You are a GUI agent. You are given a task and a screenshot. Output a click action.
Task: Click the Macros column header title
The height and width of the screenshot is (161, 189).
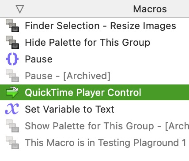150,9
